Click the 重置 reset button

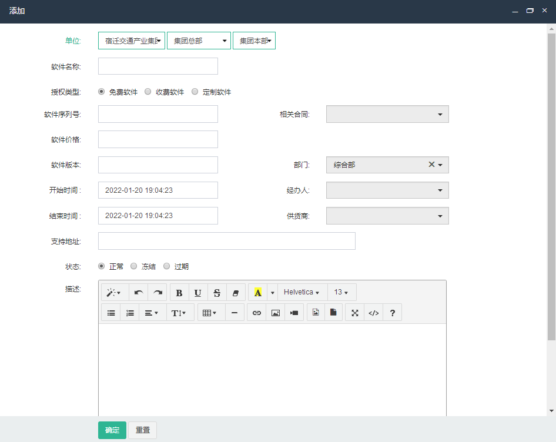click(143, 430)
